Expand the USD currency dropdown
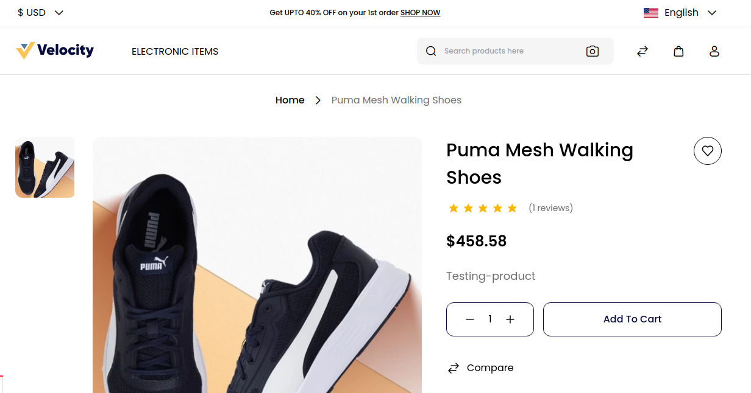This screenshot has width=751, height=393. click(x=41, y=13)
